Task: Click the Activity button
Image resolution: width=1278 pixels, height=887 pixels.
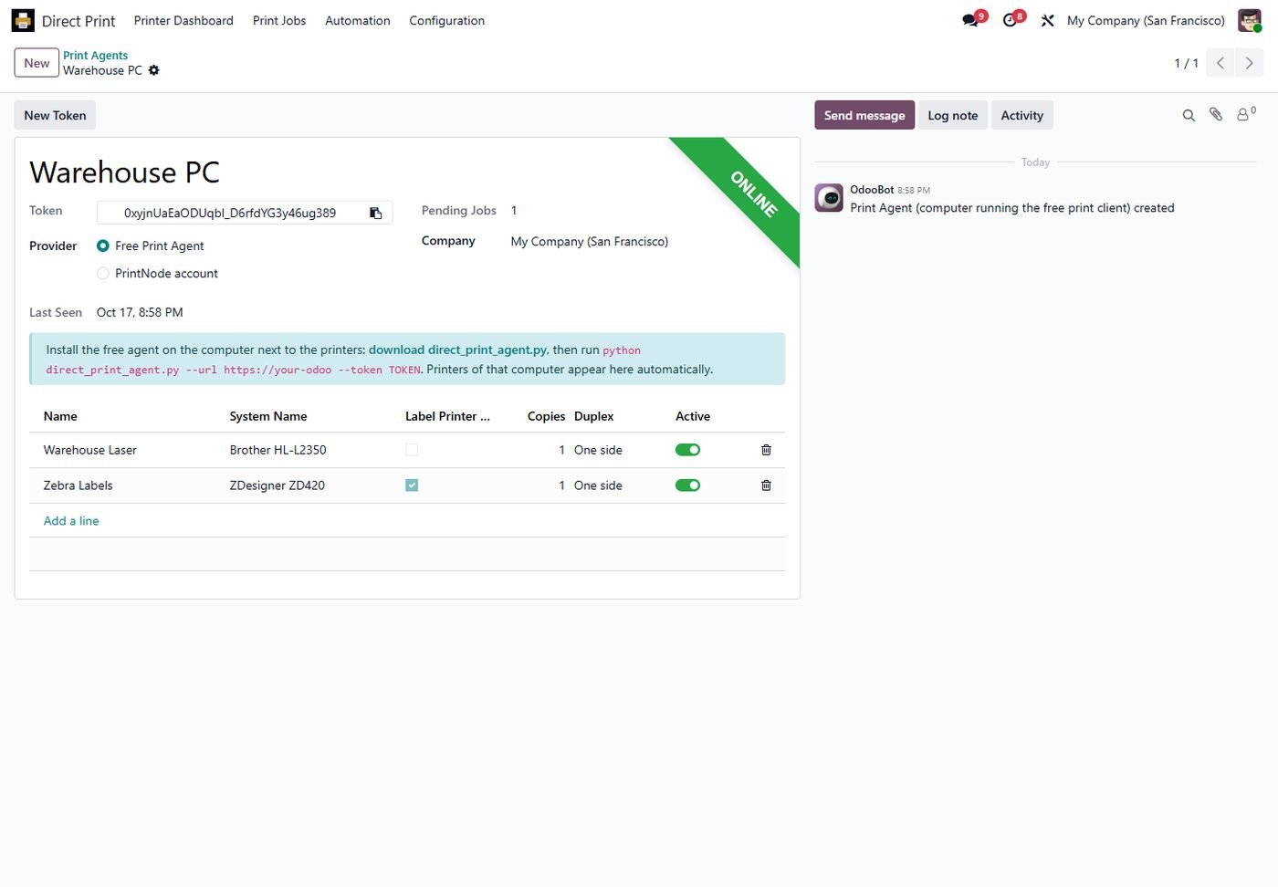Action: tap(1021, 115)
